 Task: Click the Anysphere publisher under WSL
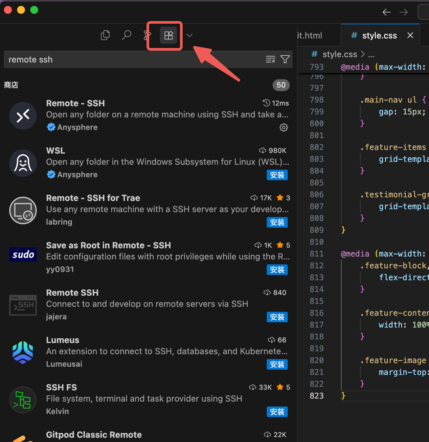coord(78,175)
